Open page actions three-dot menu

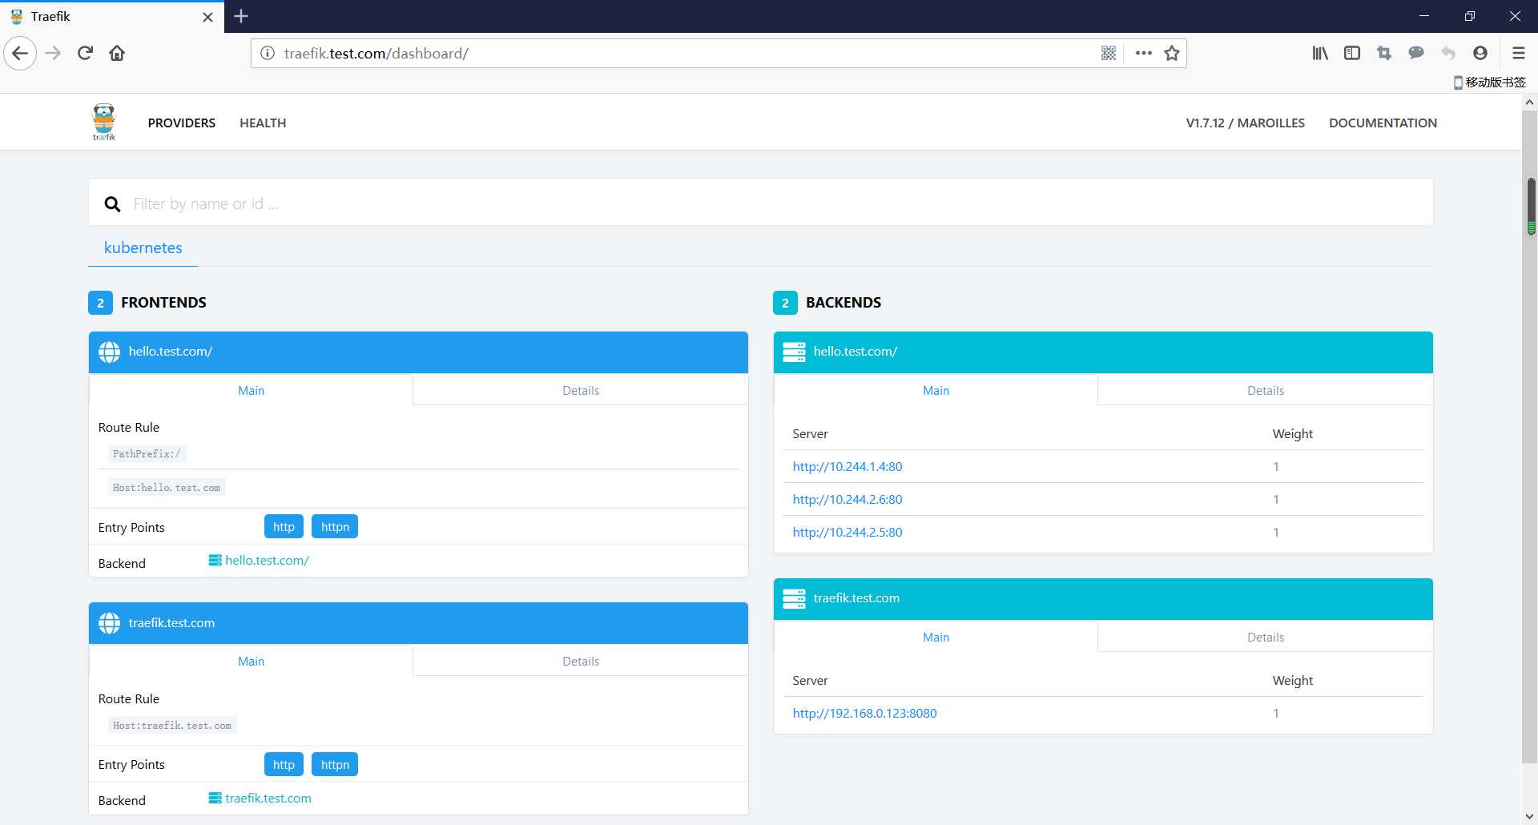[1143, 54]
